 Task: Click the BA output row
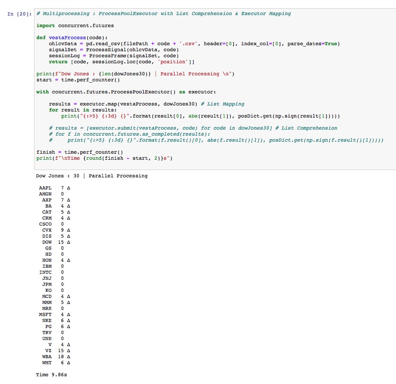click(x=58, y=206)
